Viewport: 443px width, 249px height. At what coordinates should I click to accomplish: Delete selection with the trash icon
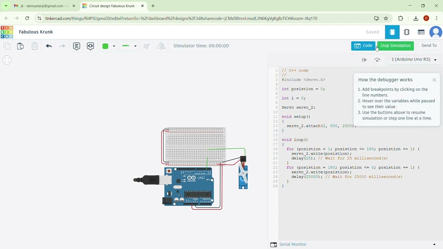click(x=35, y=46)
